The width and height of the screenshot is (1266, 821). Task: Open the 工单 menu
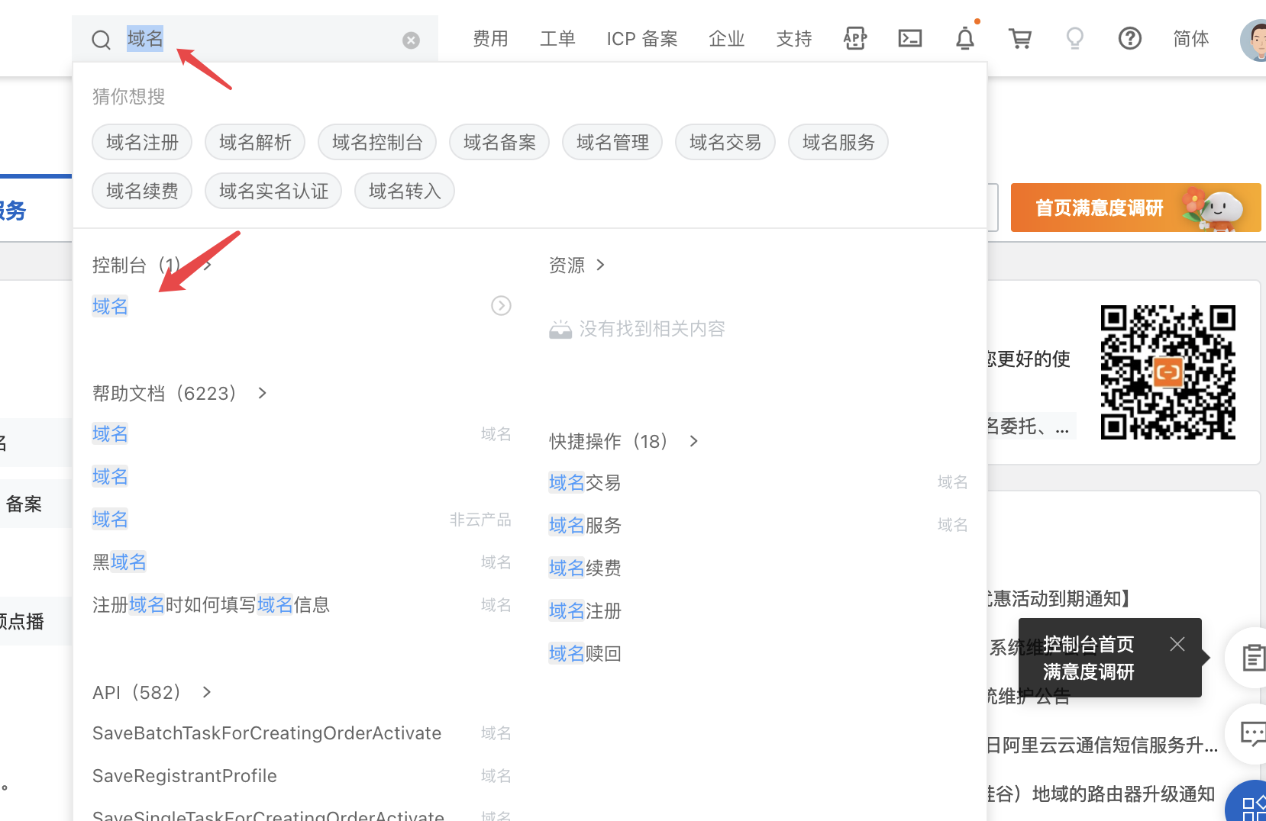coord(557,39)
